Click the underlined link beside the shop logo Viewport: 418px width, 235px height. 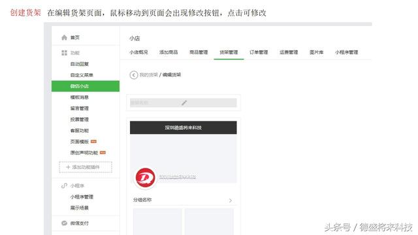click(x=178, y=177)
